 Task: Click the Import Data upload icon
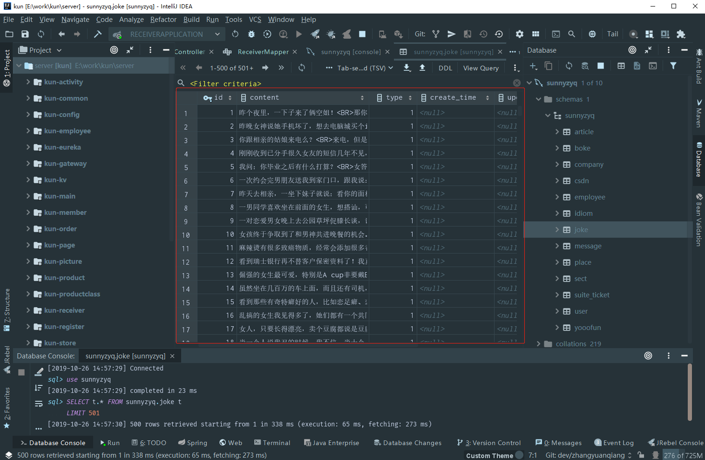tap(422, 68)
